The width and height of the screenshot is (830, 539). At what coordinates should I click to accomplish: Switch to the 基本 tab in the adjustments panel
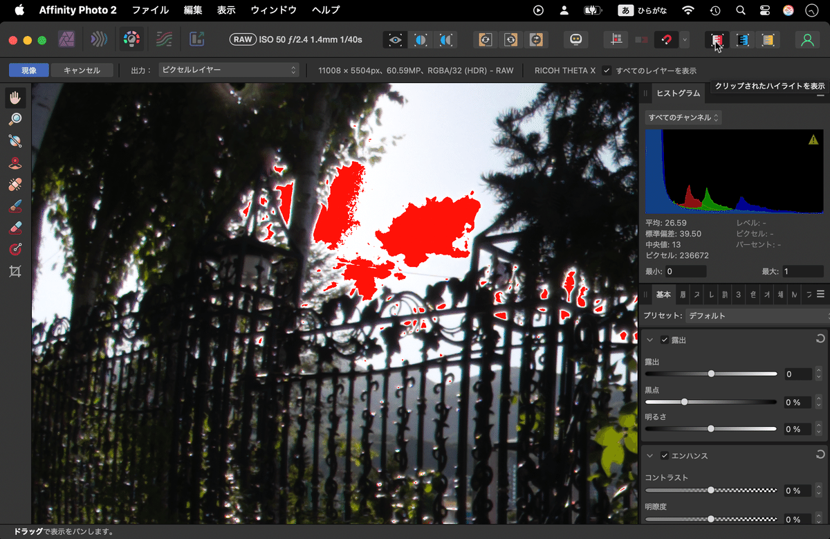663,294
